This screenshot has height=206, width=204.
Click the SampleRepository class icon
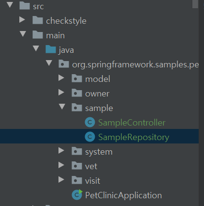pyautogui.click(x=90, y=137)
